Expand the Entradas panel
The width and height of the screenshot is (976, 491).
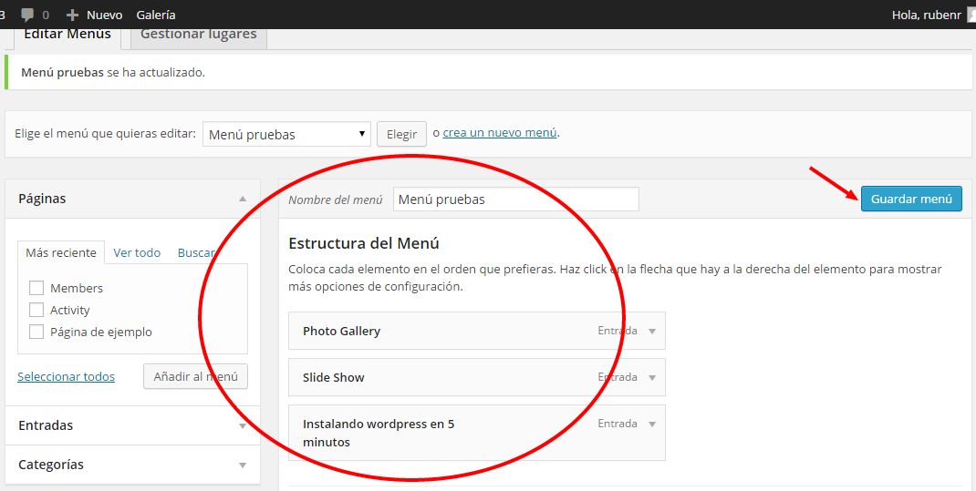(132, 425)
